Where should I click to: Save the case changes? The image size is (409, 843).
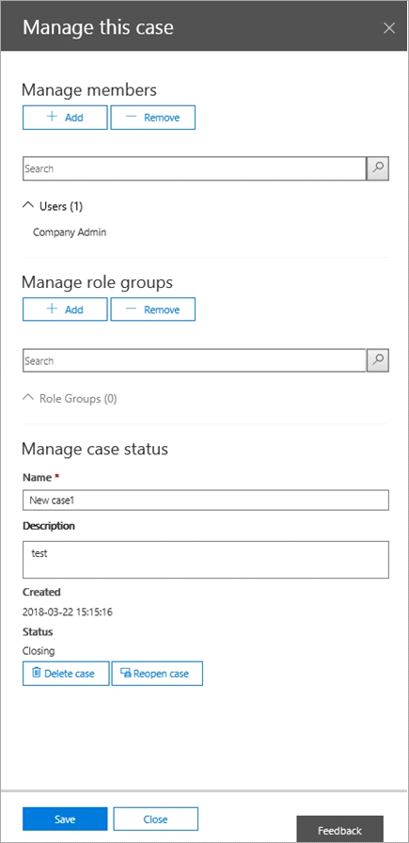click(65, 819)
